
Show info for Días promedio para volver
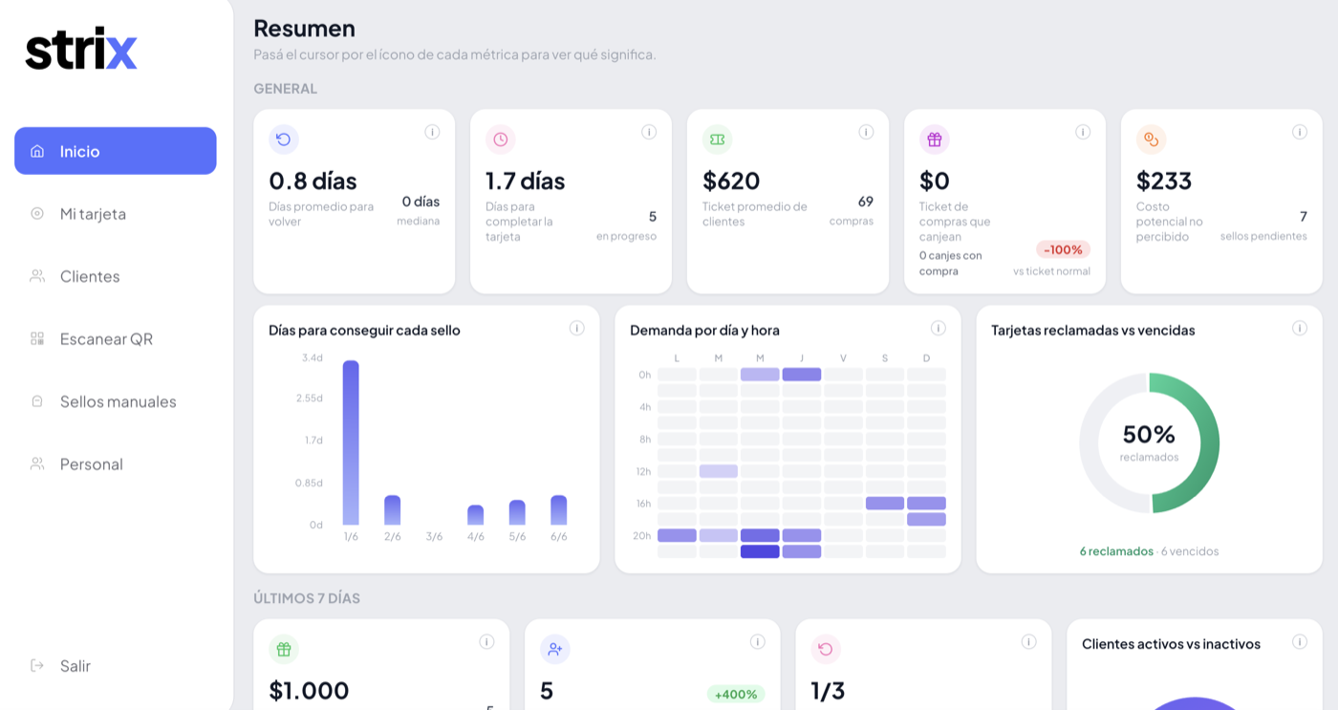432,132
